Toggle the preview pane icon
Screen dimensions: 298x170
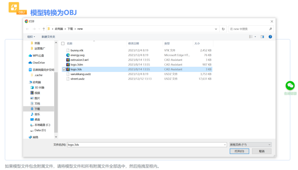tap(262, 37)
